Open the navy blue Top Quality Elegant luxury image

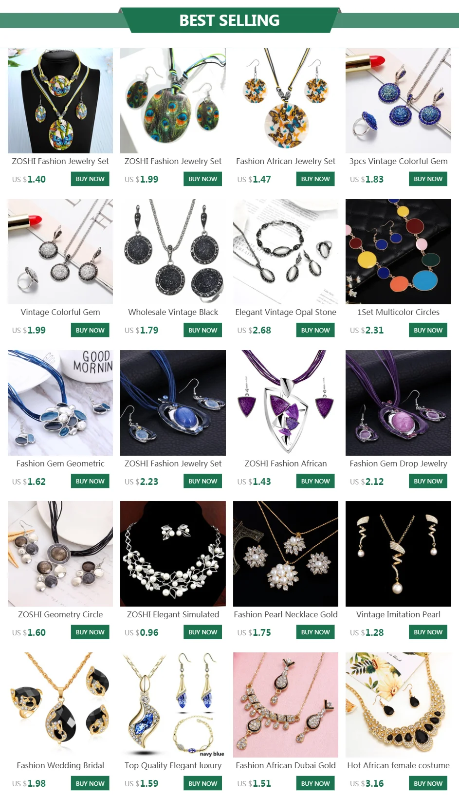pyautogui.click(x=173, y=705)
